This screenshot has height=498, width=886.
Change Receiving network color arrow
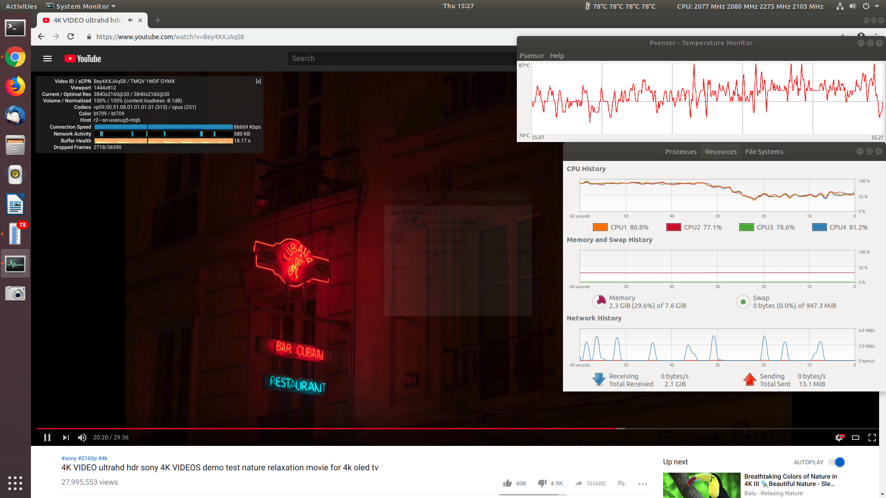[599, 379]
